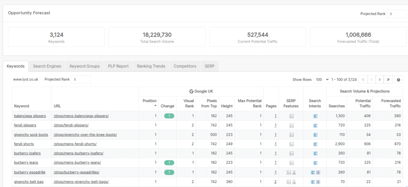Switch to the Search Engines tab
The width and height of the screenshot is (408, 187).
pos(47,66)
